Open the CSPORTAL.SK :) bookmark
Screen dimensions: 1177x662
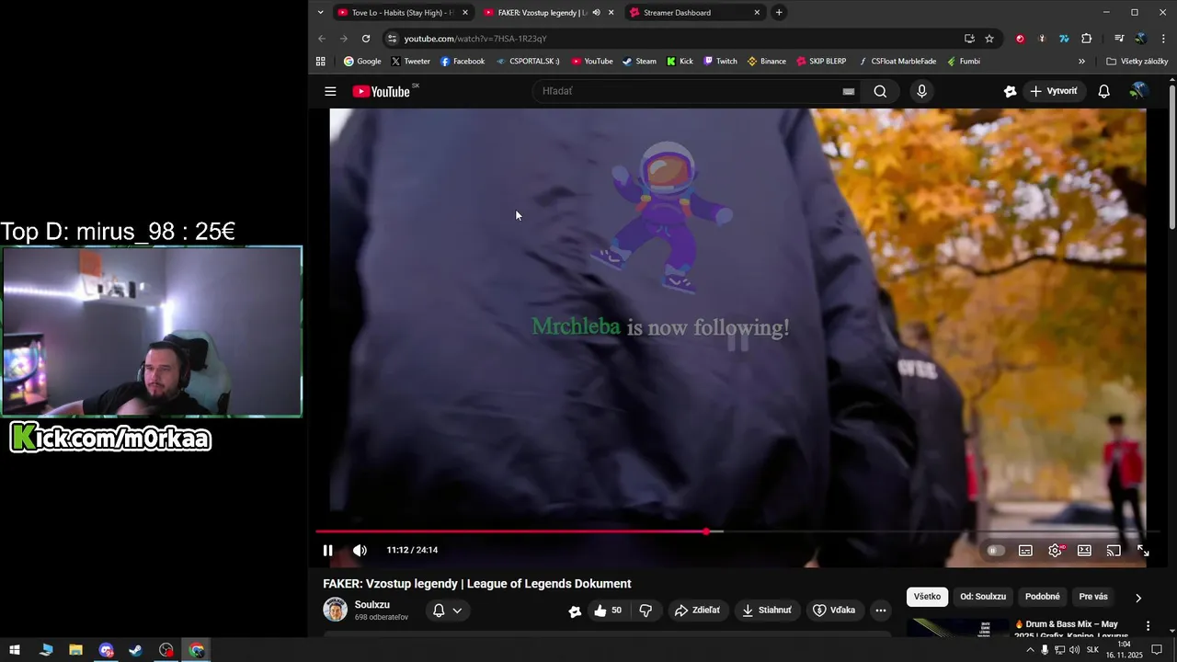tap(527, 62)
